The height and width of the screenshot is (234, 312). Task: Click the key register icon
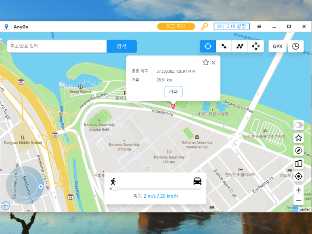coord(204,27)
